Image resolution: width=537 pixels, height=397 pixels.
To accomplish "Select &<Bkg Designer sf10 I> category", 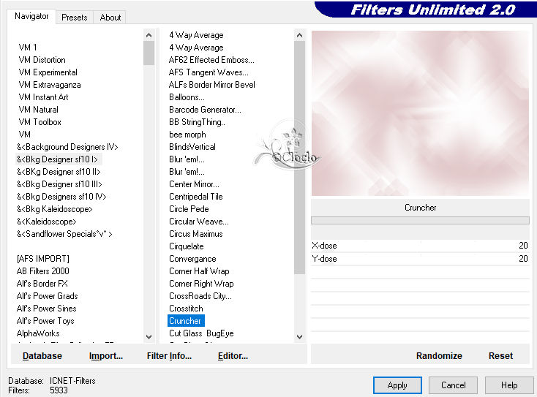I will click(57, 159).
